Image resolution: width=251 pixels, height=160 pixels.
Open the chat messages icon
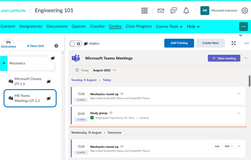[x=173, y=11]
